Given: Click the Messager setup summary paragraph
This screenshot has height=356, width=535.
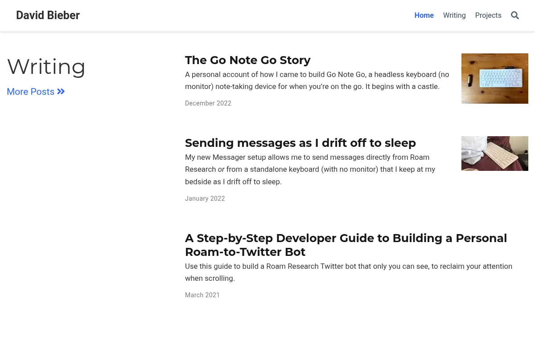Looking at the screenshot, I should (x=310, y=170).
